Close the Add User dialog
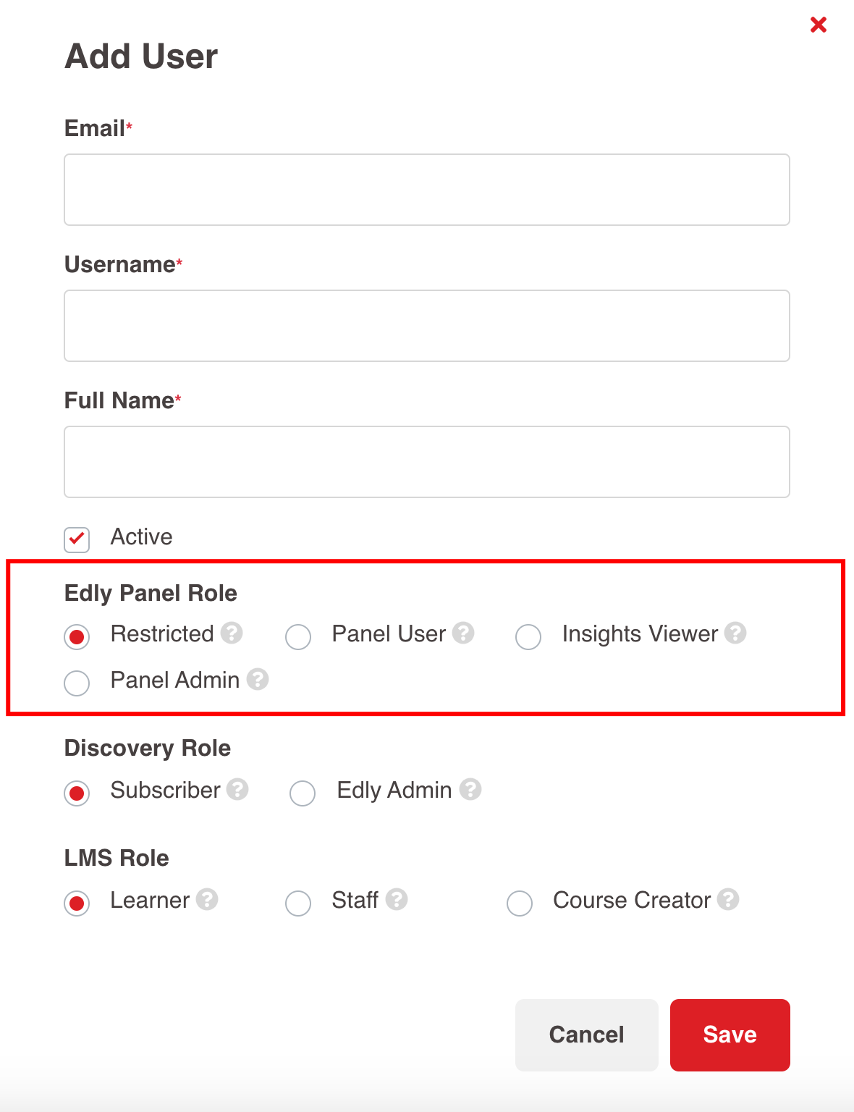Screen dimensions: 854x1112 [818, 24]
